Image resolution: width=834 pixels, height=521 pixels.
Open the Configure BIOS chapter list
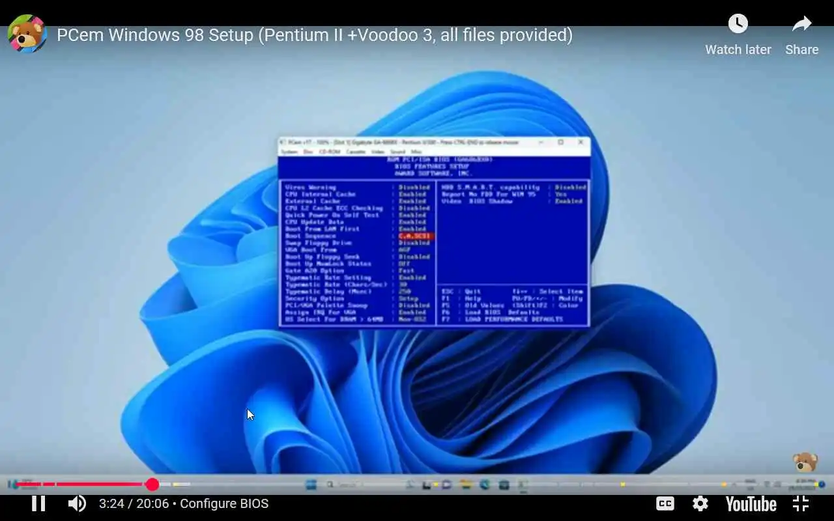[224, 503]
